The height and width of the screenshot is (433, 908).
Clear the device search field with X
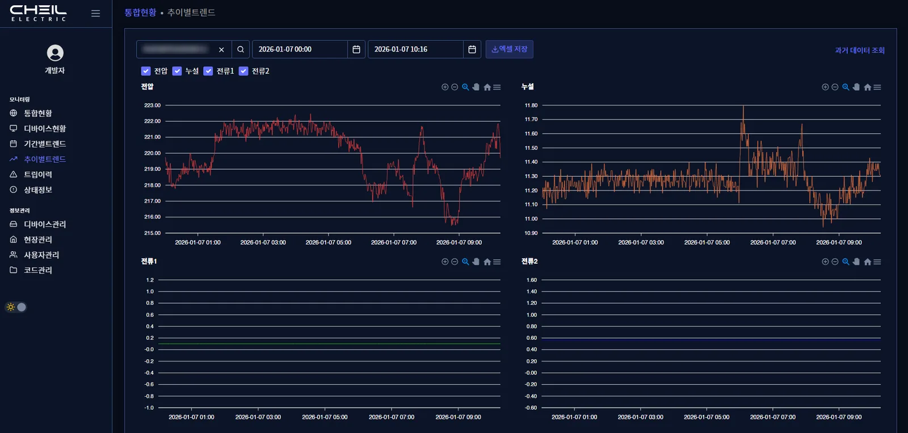coord(221,49)
